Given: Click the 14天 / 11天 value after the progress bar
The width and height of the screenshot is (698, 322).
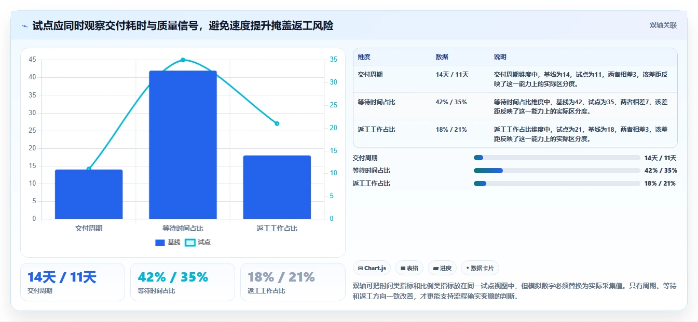Looking at the screenshot, I should (x=661, y=158).
